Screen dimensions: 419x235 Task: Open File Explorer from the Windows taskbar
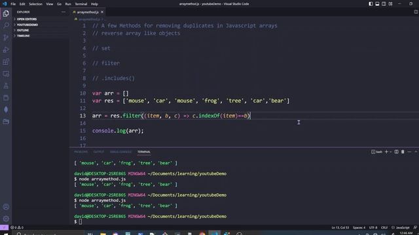pos(103,234)
